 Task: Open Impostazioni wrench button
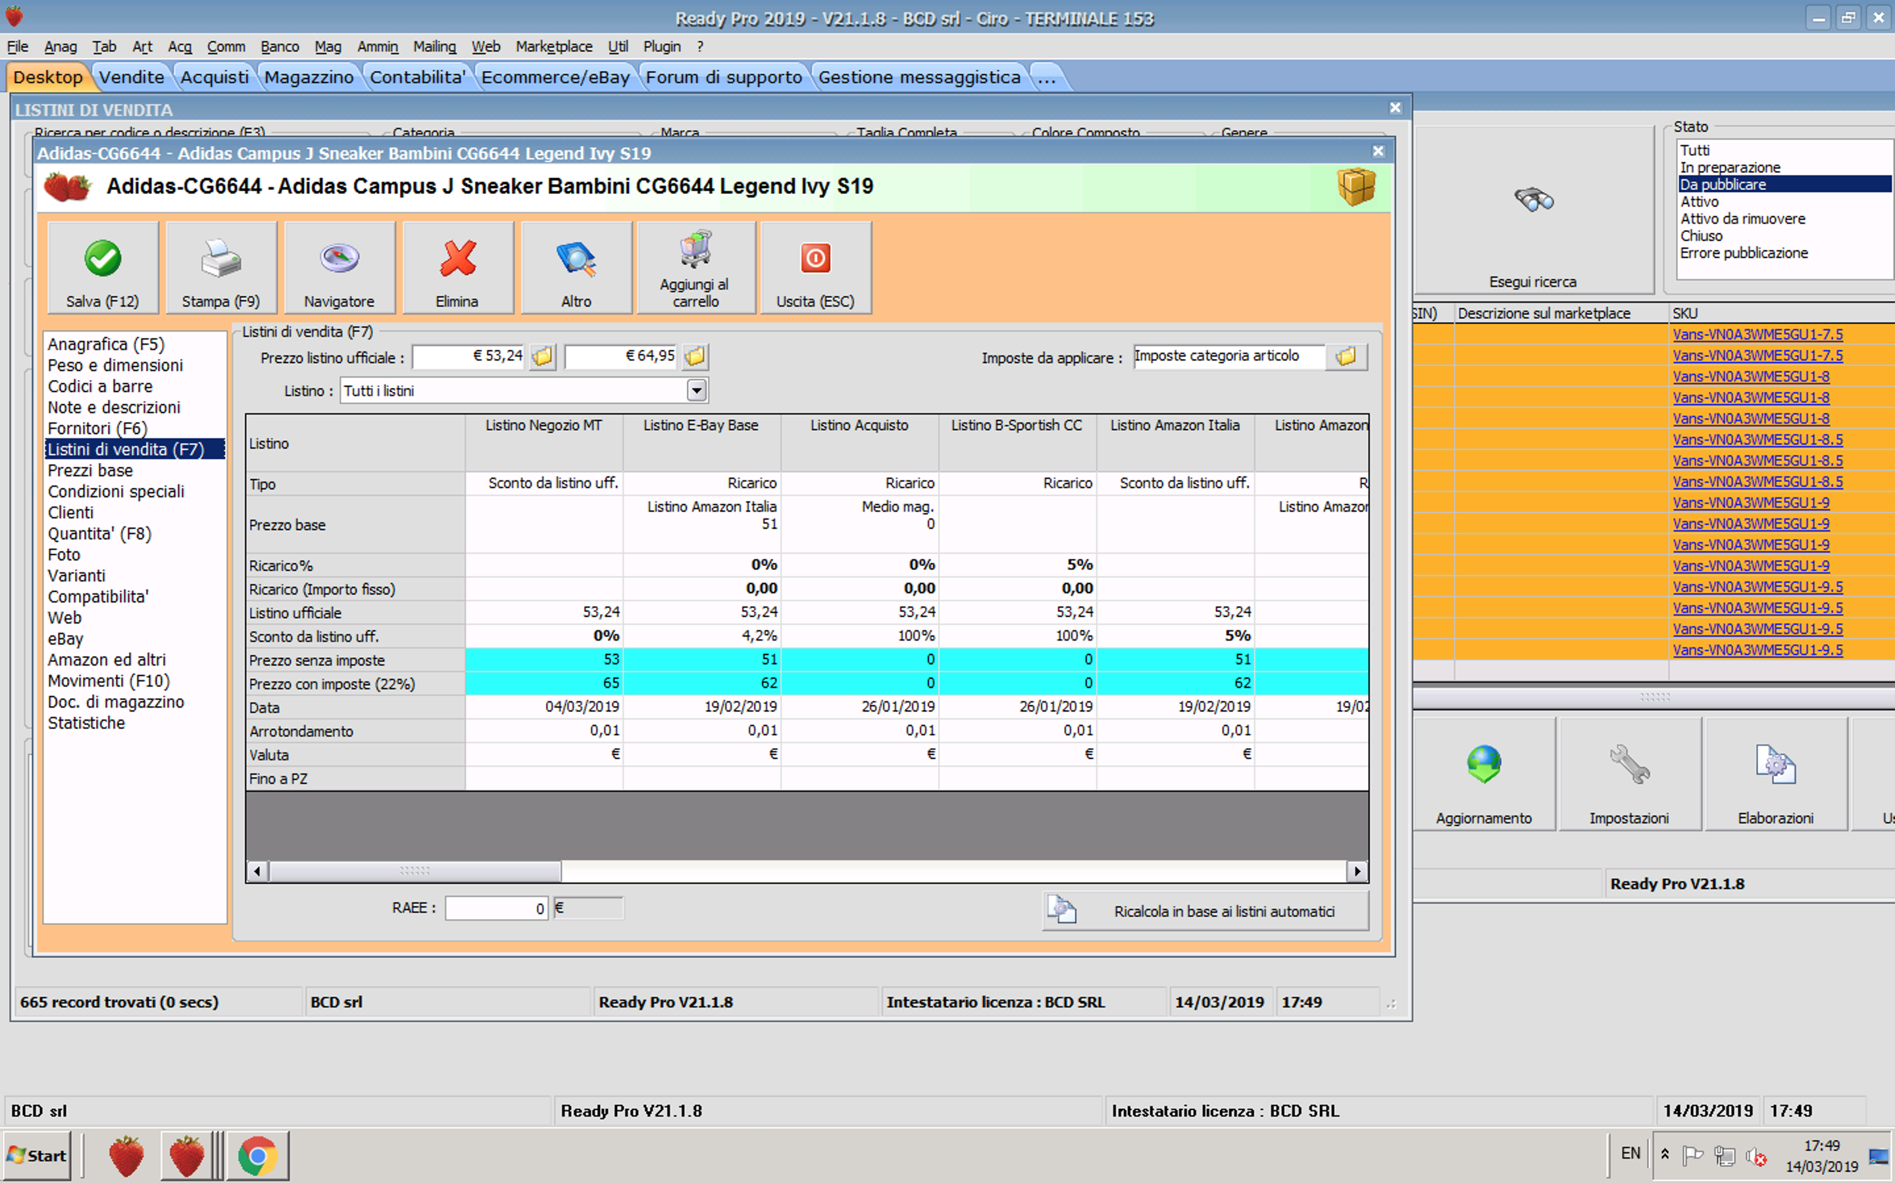(1630, 774)
